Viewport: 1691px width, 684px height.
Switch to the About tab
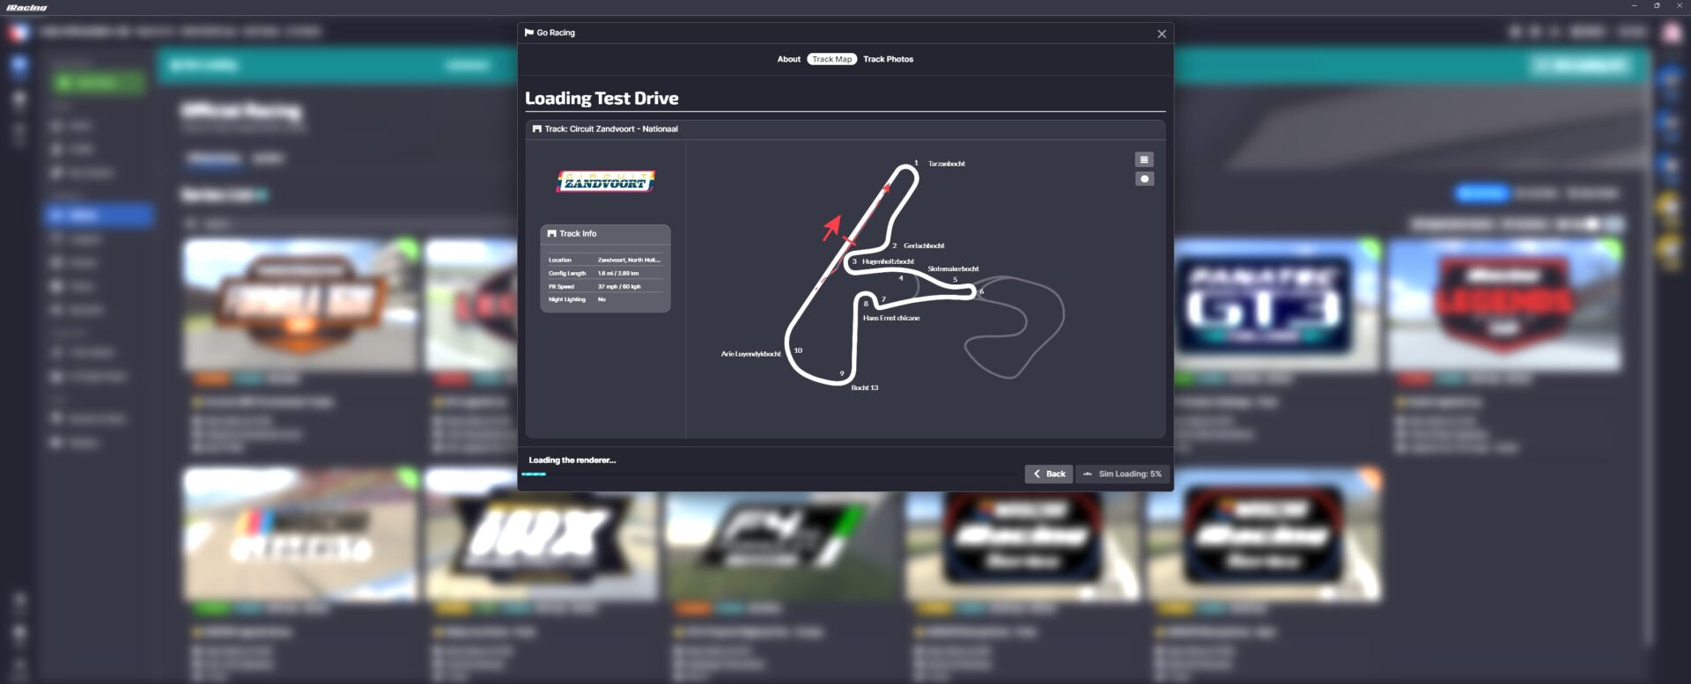[788, 59]
